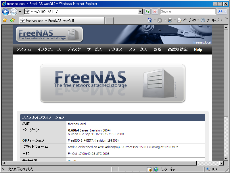This screenshot has width=230, height=173.
Task: Open the システム menu in FreeNAS
Action: (x=24, y=49)
